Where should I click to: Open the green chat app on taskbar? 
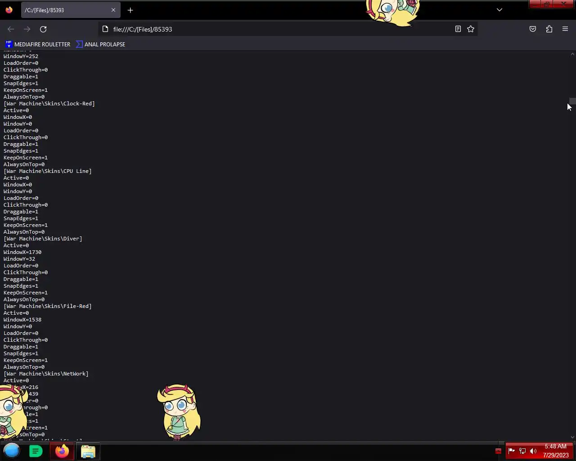click(x=36, y=451)
